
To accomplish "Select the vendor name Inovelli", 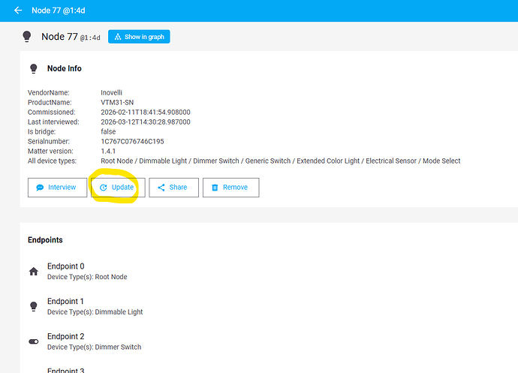I will [x=111, y=92].
